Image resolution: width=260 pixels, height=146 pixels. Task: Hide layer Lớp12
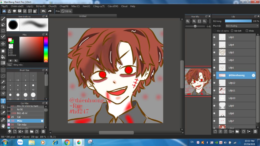[x=214, y=83]
